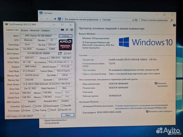This screenshot has height=137, width=183.
Task: Click the AMD Radeon logo image
Action: pos(65,45)
